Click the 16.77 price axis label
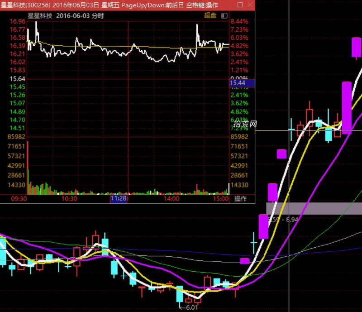 (x=17, y=29)
